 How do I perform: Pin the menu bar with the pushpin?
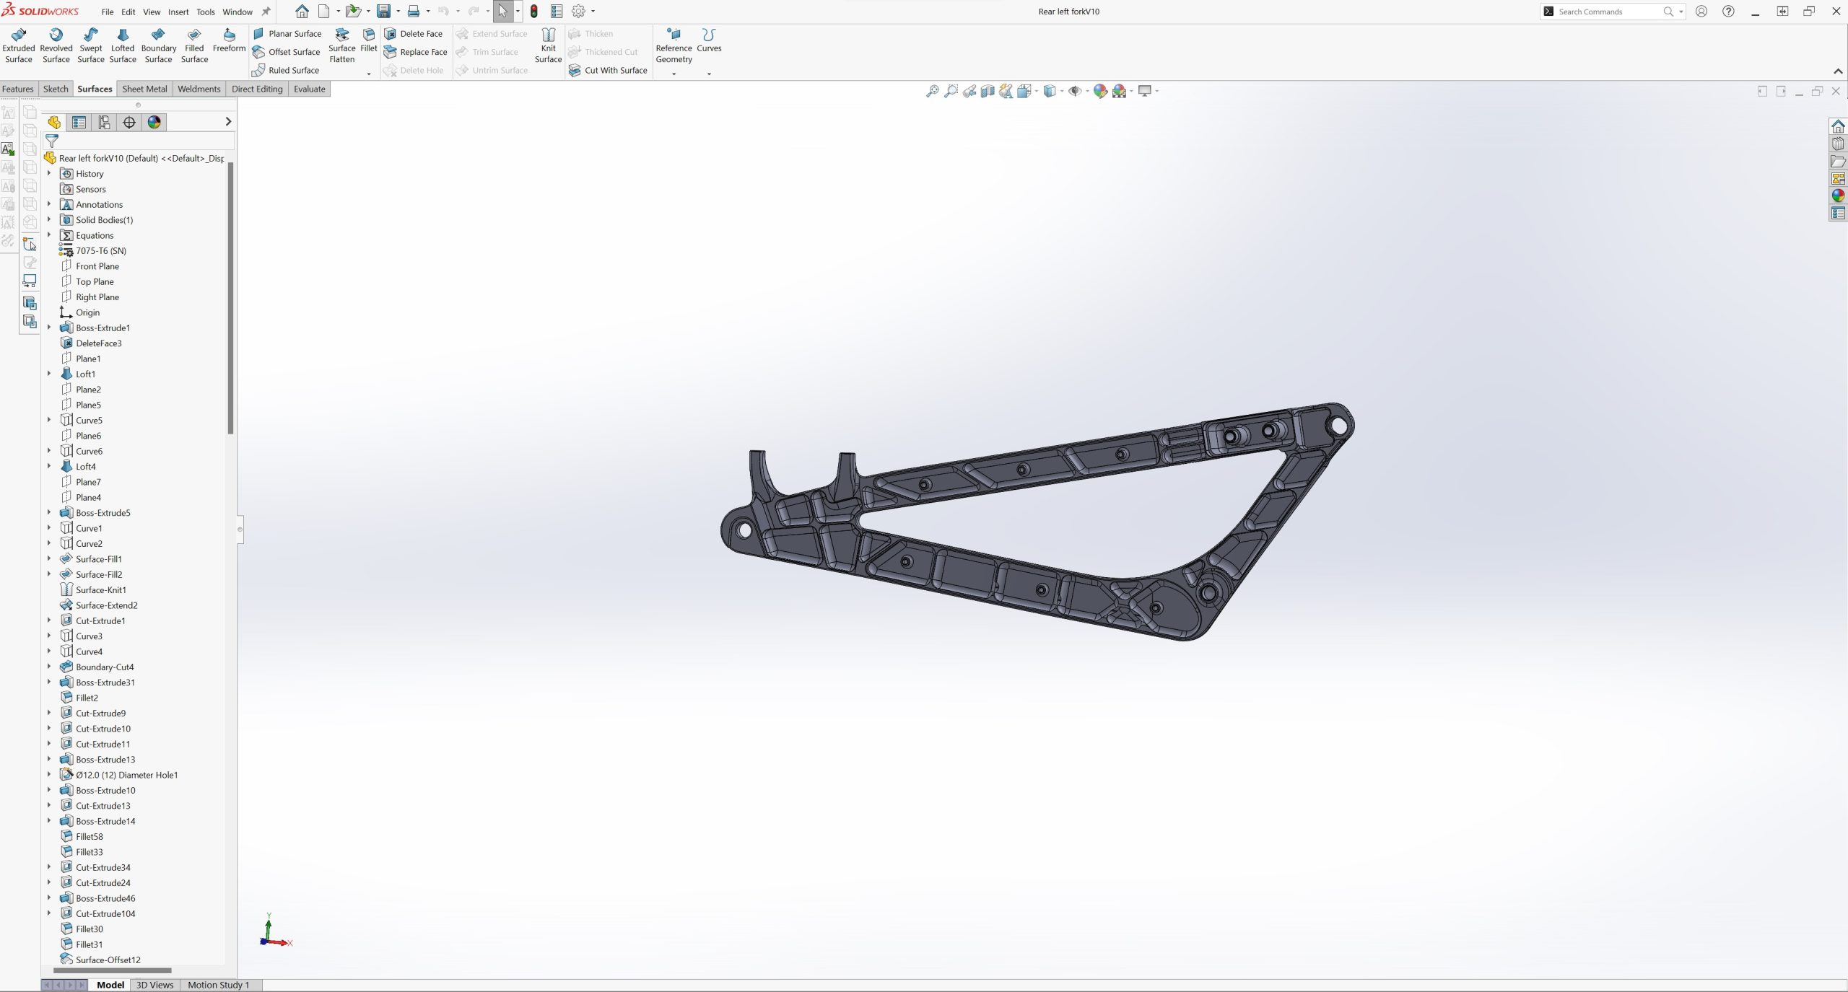coord(266,12)
